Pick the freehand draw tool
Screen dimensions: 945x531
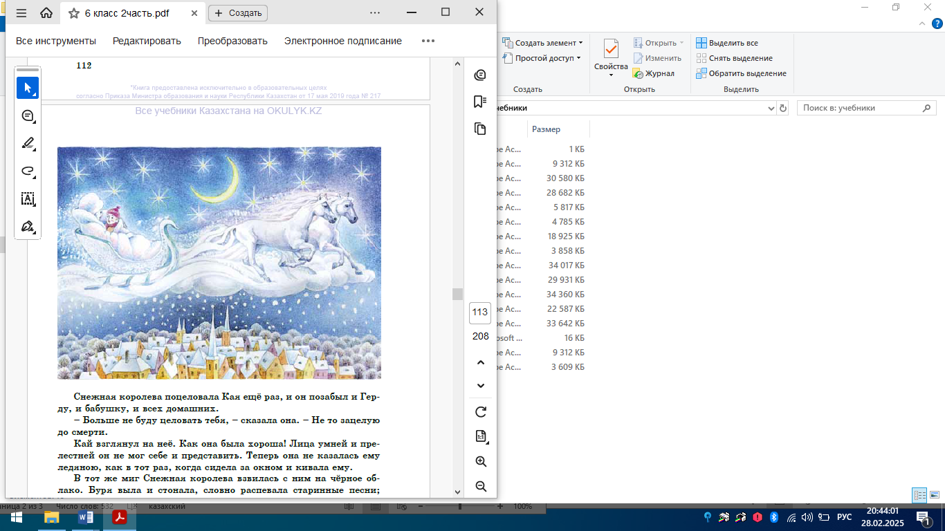pos(28,171)
